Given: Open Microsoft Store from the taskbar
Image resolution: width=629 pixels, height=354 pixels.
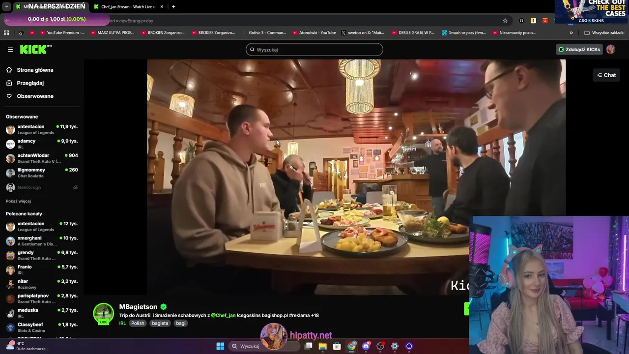Looking at the screenshot, I should pyautogui.click(x=337, y=346).
